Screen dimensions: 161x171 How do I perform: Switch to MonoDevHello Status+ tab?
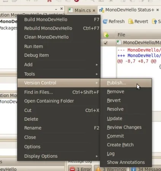pos(129,10)
